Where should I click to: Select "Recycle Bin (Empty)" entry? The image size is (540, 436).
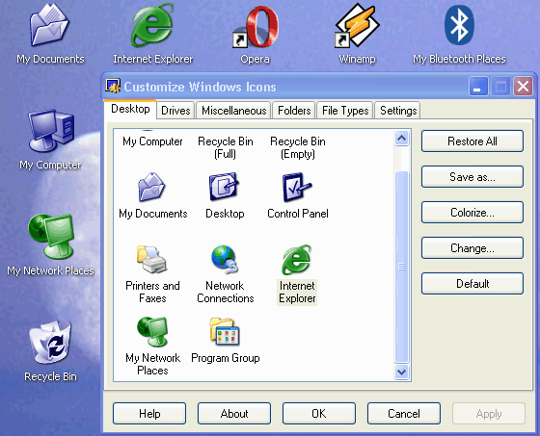tap(298, 147)
